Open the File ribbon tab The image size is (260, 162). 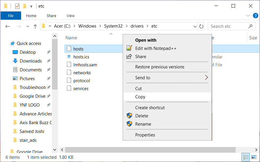pos(11,16)
